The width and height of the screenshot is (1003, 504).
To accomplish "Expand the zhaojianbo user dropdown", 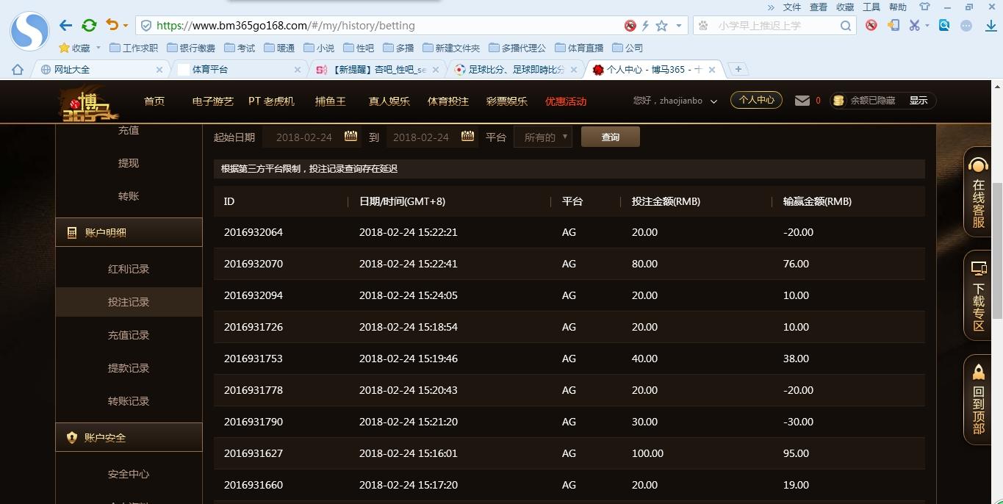I will coord(713,101).
